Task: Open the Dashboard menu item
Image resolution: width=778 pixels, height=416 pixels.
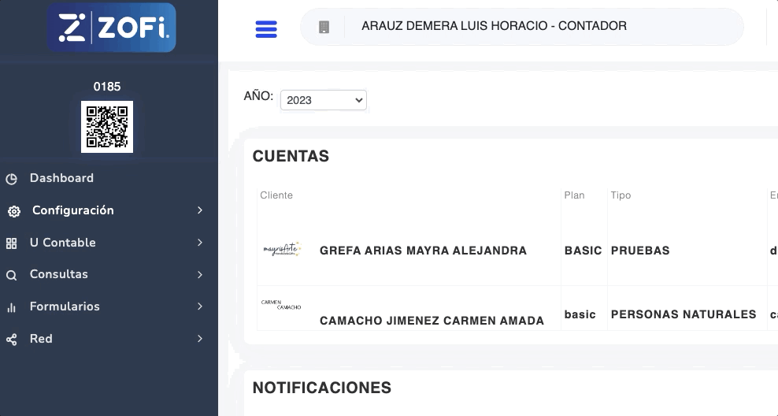Action: click(x=61, y=178)
